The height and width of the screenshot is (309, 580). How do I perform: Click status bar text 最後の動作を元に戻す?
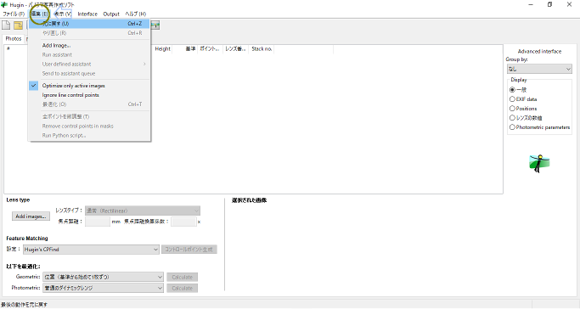(x=25, y=305)
